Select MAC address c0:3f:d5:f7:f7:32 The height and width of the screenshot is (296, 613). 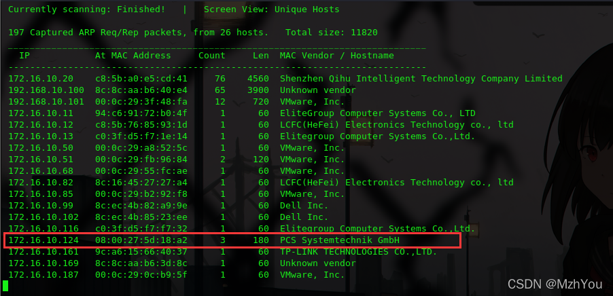pos(141,228)
